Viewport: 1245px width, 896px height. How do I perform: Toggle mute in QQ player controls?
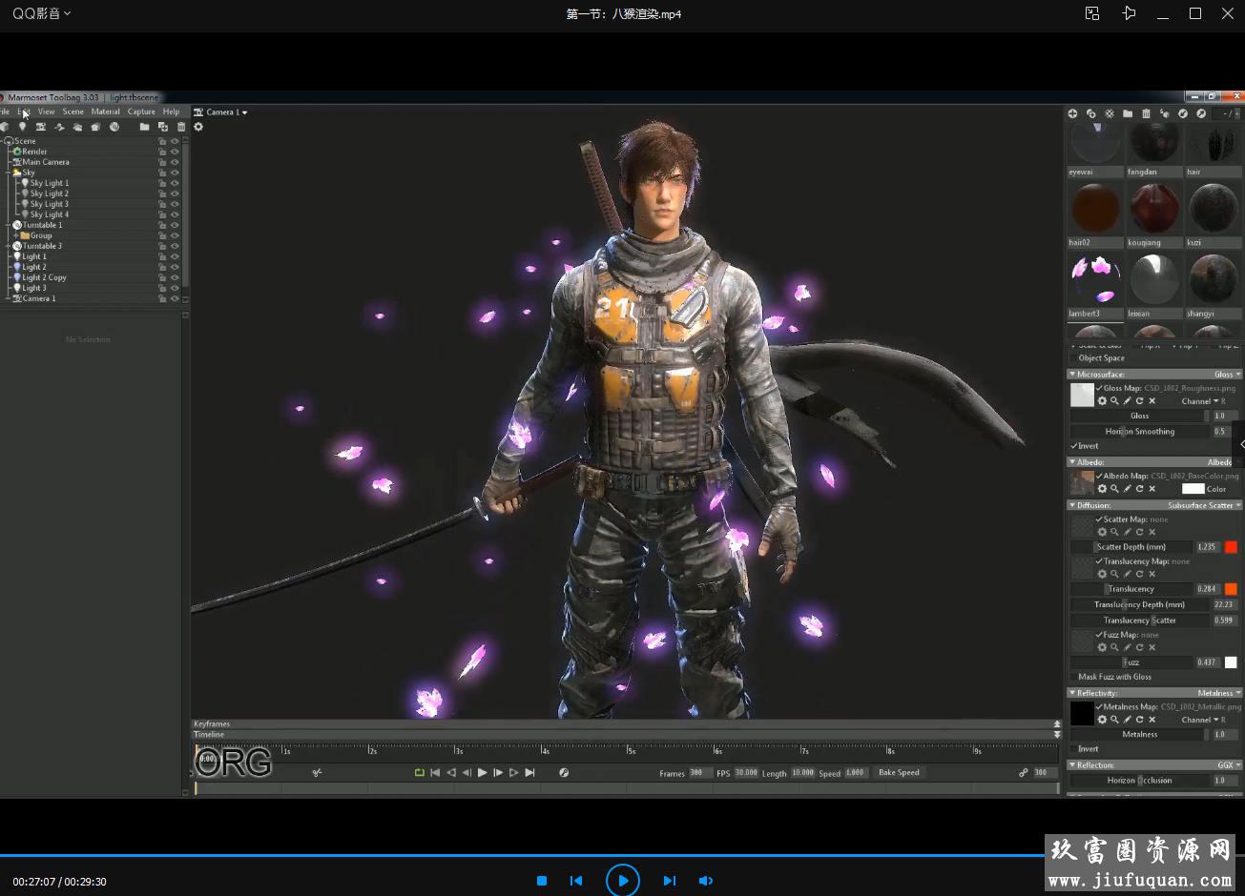pos(706,881)
